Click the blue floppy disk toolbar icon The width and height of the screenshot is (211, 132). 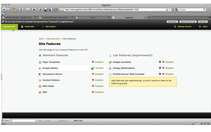pos(51,10)
